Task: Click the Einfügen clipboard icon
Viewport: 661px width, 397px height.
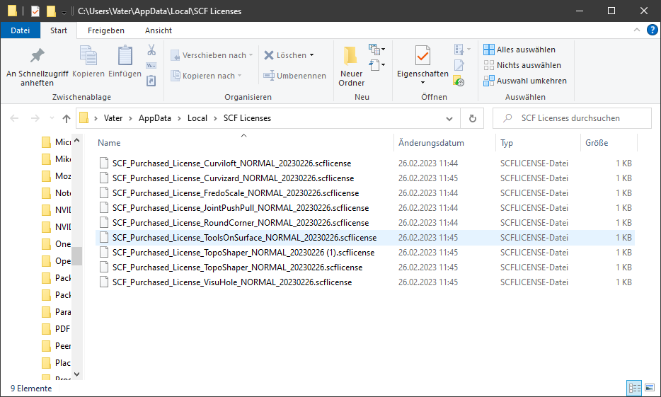Action: point(125,56)
